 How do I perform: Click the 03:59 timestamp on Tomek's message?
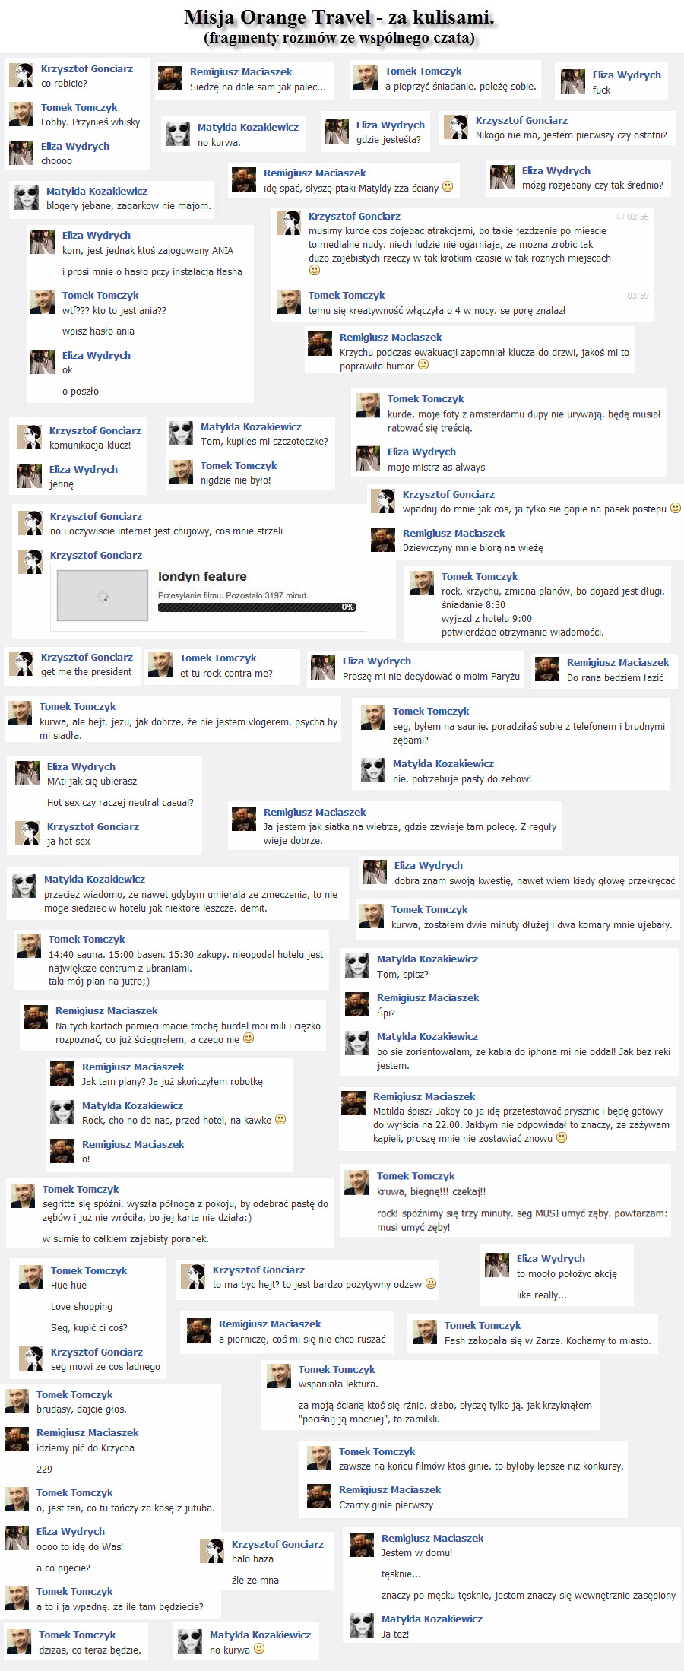click(x=638, y=296)
